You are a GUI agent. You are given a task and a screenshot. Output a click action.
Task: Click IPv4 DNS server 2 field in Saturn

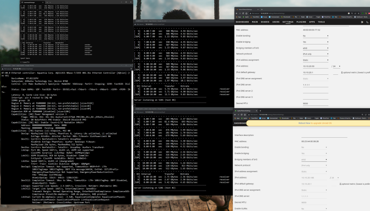pos(316,91)
